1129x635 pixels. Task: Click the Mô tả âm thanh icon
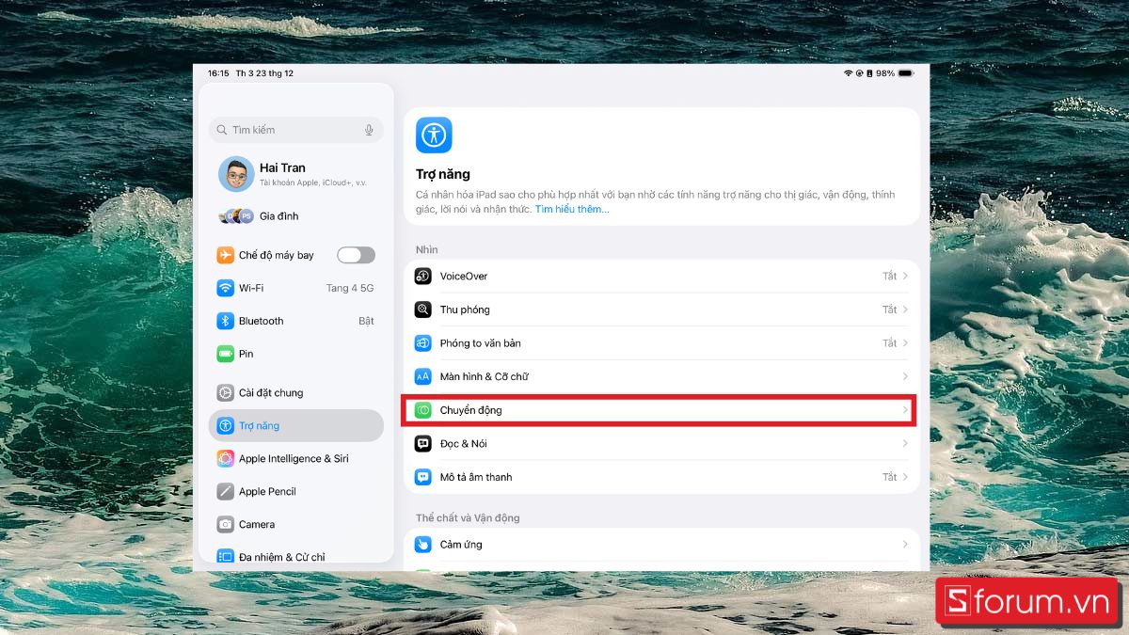[423, 477]
